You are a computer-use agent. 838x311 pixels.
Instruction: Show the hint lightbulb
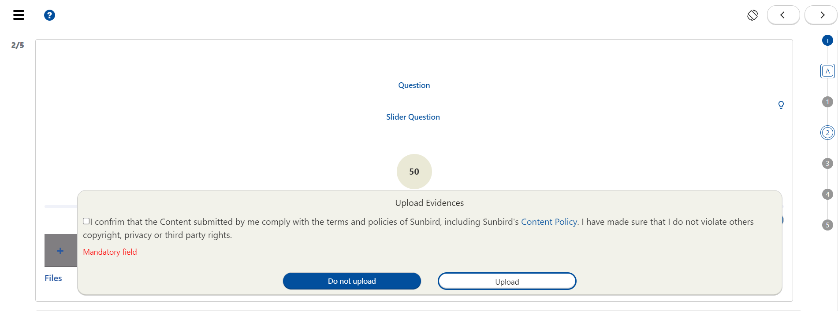coord(781,105)
